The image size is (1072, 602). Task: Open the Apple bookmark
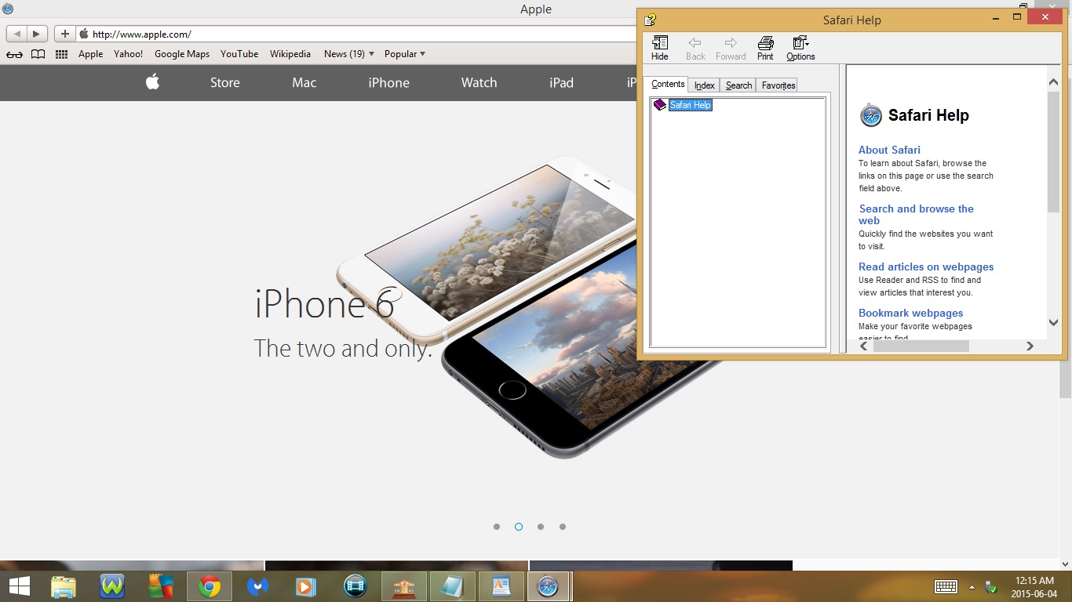pyautogui.click(x=90, y=54)
